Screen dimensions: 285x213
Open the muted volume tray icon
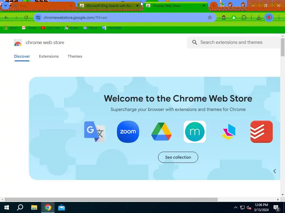(x=249, y=207)
